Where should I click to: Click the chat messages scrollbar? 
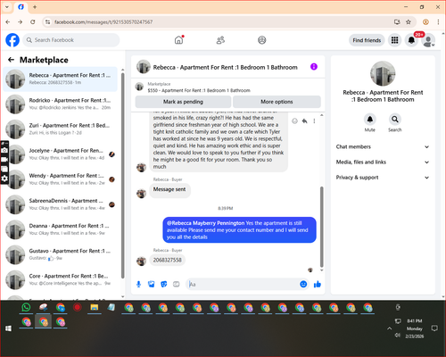321,227
